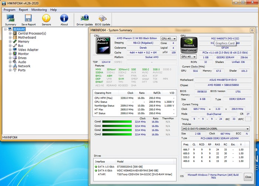Open the G Skill memory module dropdown
The width and height of the screenshot is (259, 186).
click(x=215, y=129)
